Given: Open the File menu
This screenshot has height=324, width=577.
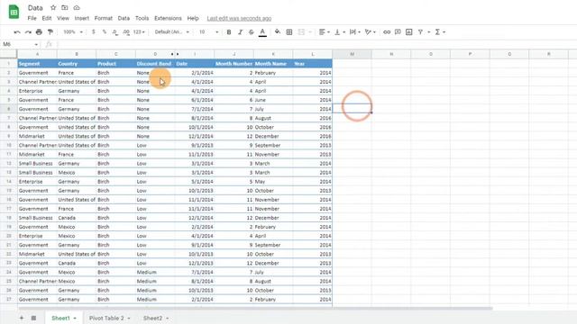Looking at the screenshot, I should coord(32,18).
